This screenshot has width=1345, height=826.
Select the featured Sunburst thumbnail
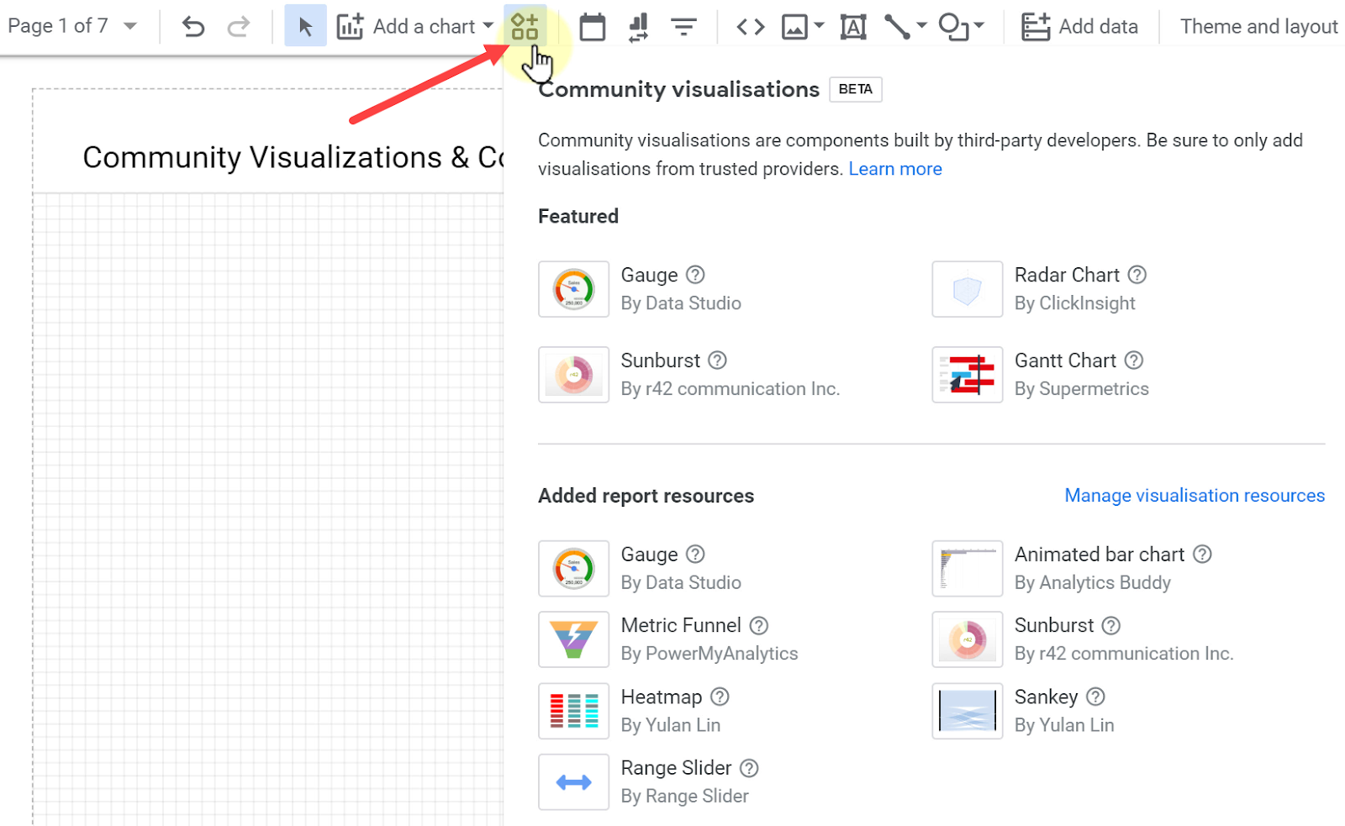(x=573, y=375)
